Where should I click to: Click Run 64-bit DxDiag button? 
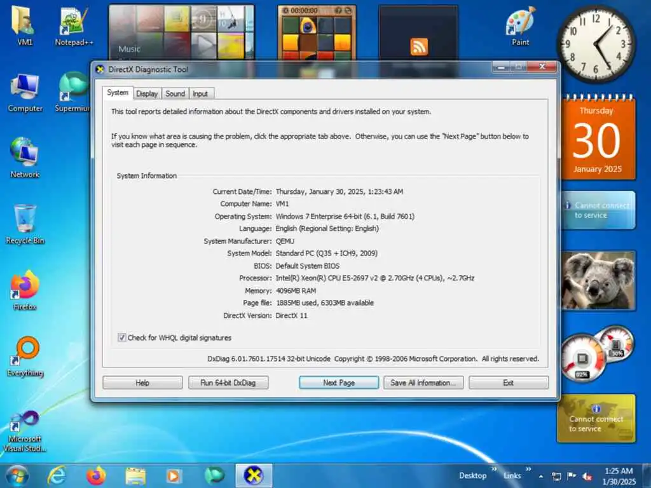point(228,383)
